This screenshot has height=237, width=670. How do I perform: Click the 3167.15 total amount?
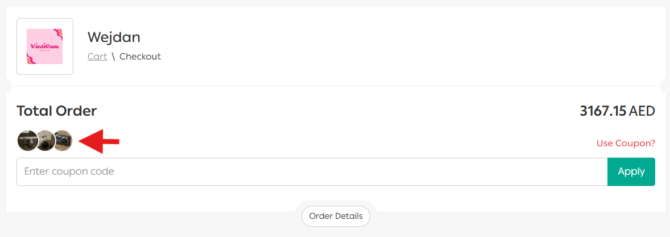pos(602,111)
